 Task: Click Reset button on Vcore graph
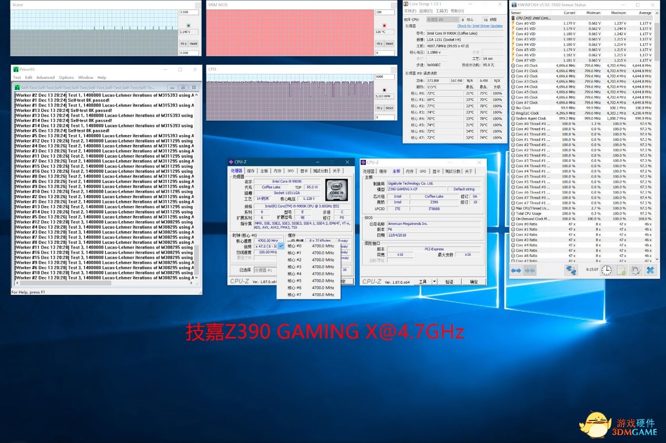pos(194,44)
